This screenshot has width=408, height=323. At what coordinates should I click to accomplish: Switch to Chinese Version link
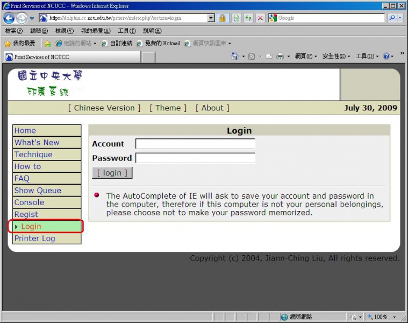click(104, 108)
